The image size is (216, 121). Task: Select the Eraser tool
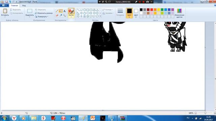click(x=57, y=15)
